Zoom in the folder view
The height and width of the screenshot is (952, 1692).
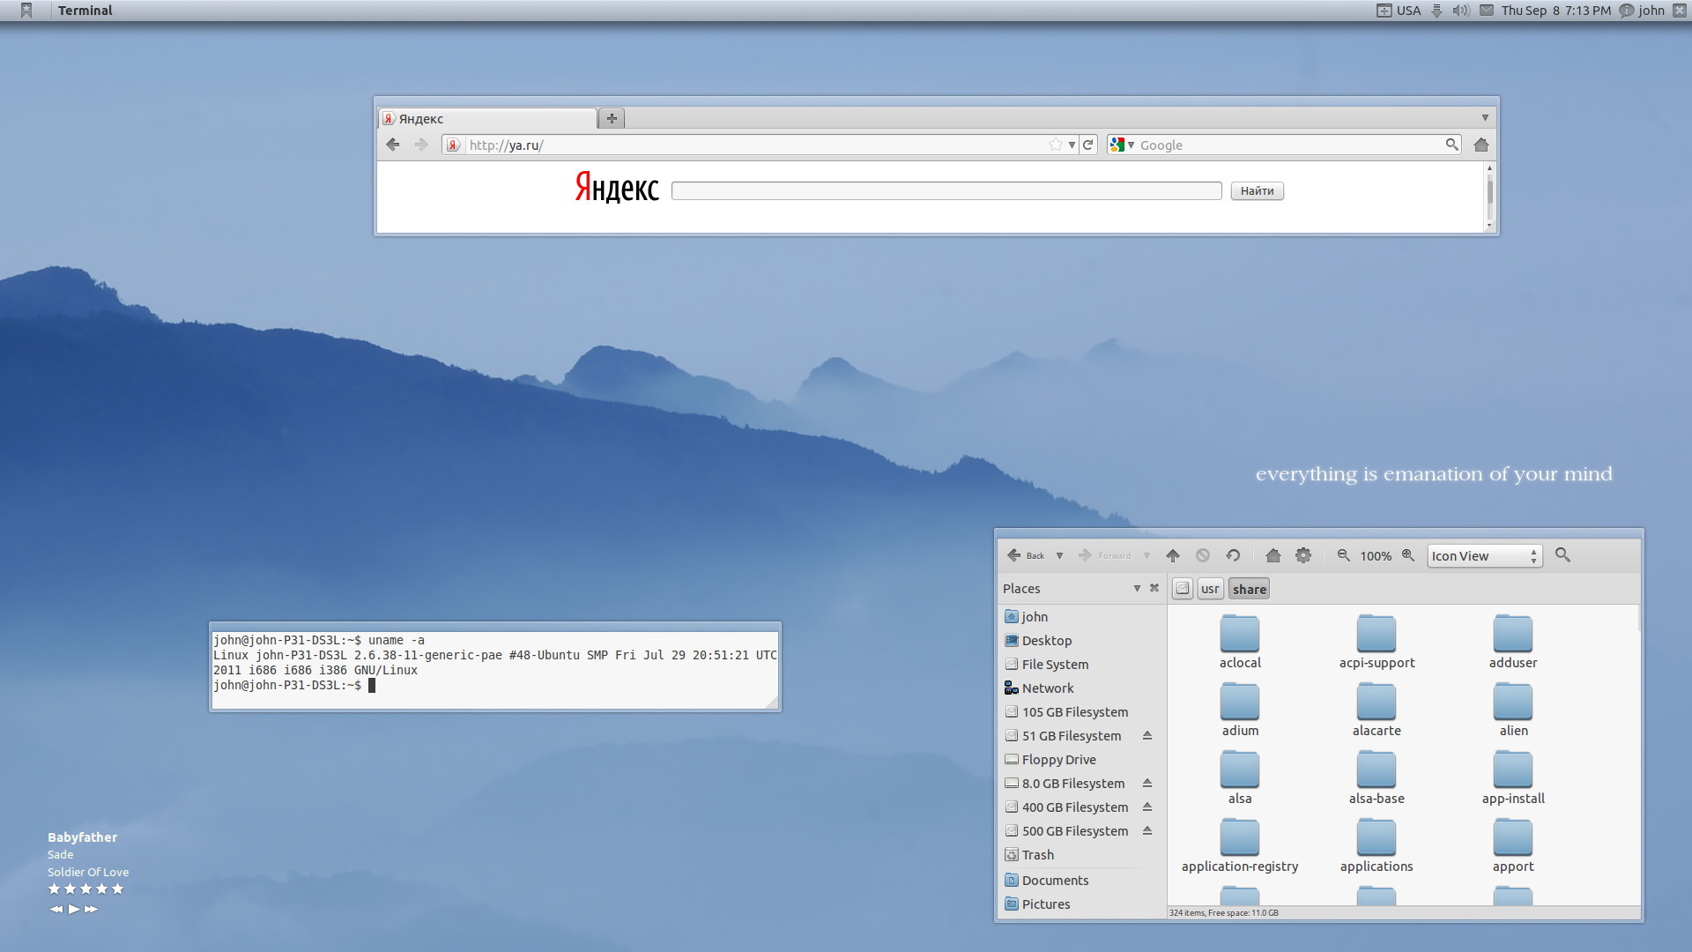pyautogui.click(x=1408, y=555)
